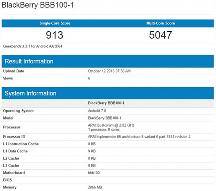Click the ARM Qualcomm @ 2.02 GHz text

tap(111, 125)
